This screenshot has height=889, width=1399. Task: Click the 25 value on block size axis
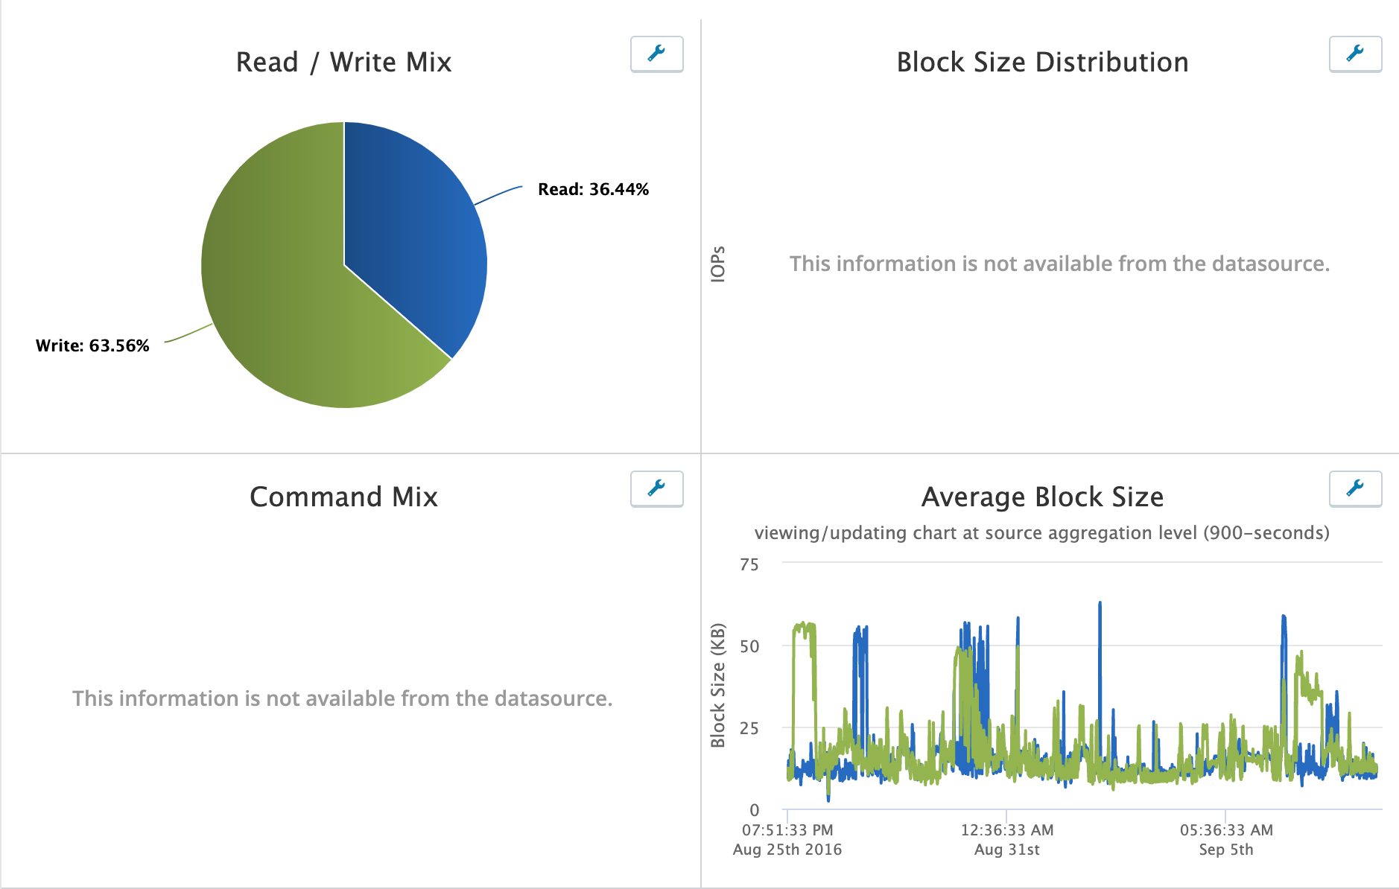coord(749,728)
